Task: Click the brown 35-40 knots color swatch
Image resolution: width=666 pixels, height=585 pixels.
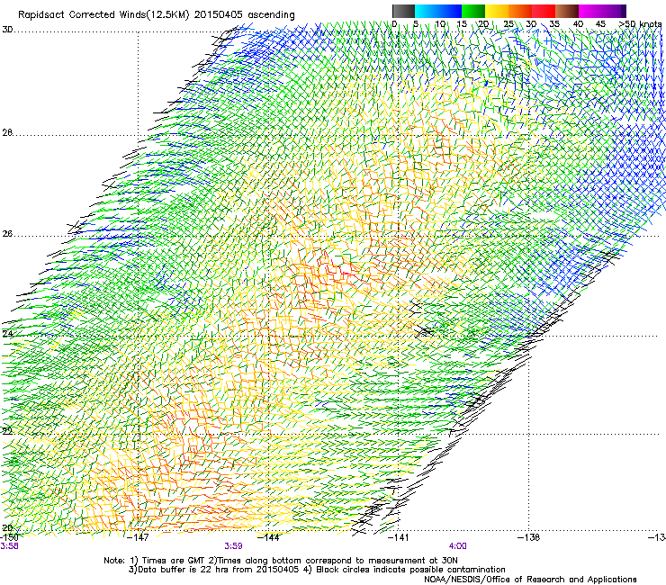Action: (567, 11)
